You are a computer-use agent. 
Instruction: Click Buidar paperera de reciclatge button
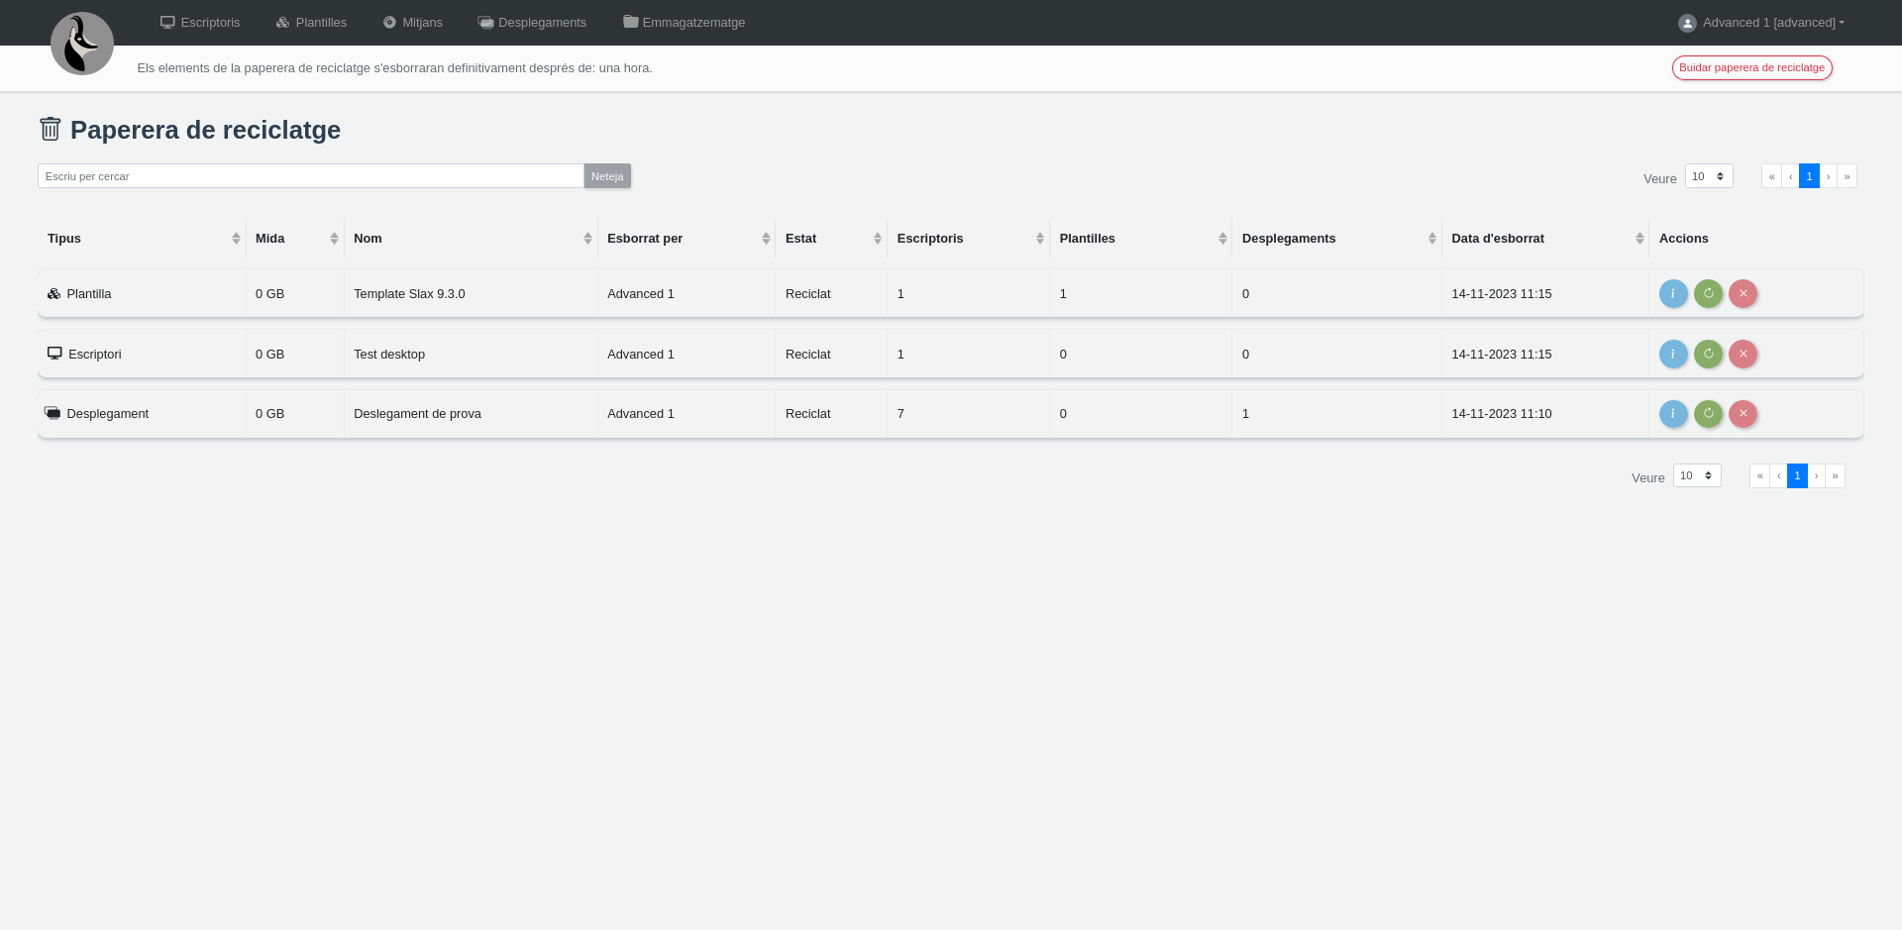pyautogui.click(x=1751, y=68)
